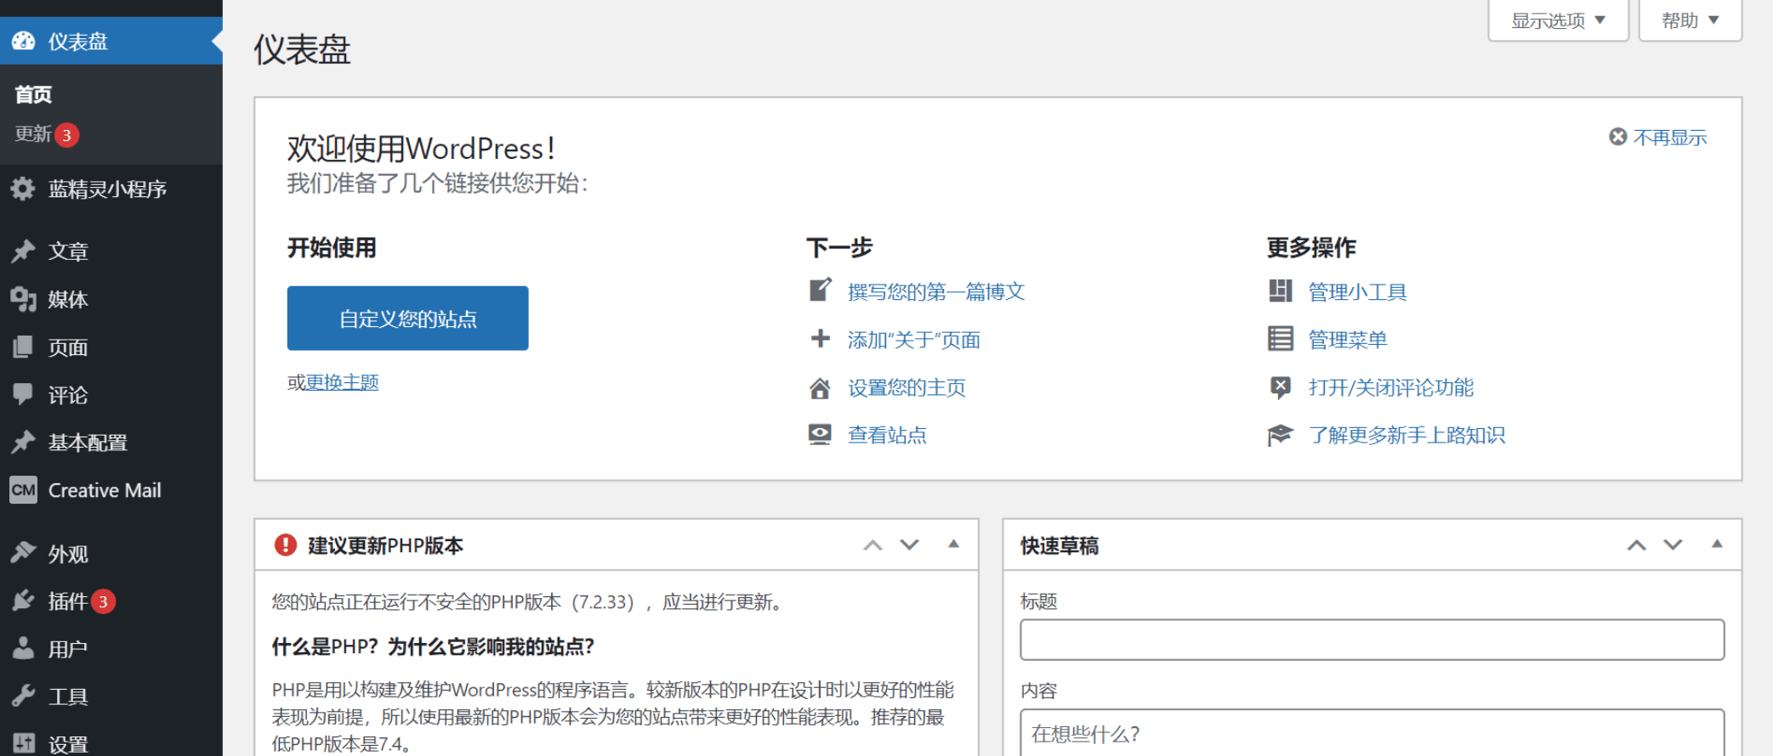The height and width of the screenshot is (756, 1773).
Task: Click the menu list icon beside 管理菜单
Action: click(1280, 339)
